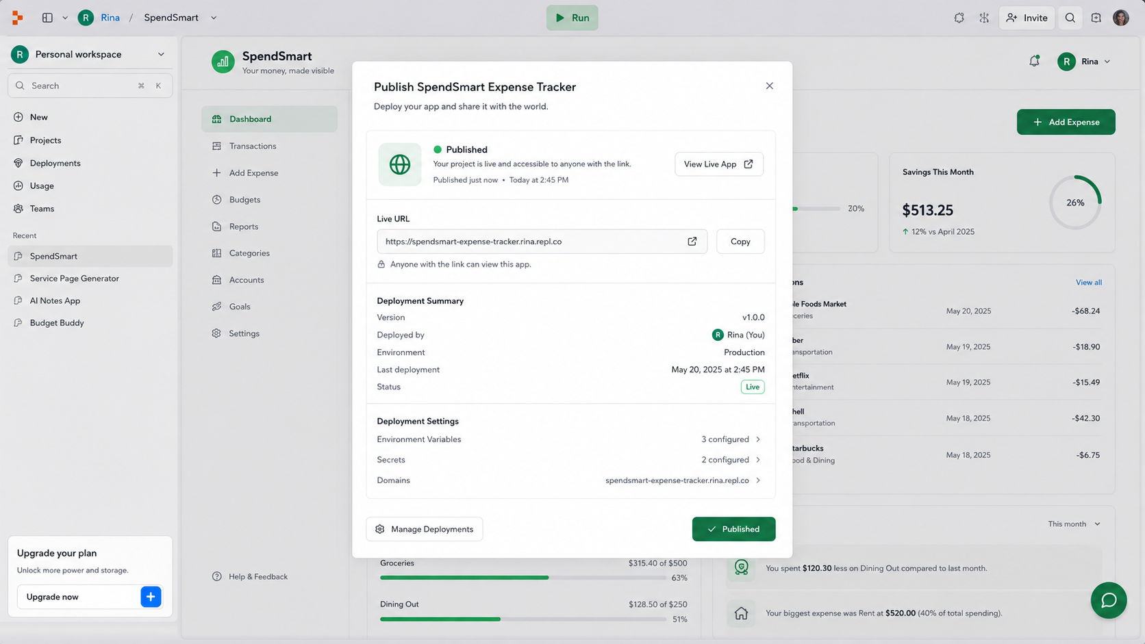The width and height of the screenshot is (1145, 644).
Task: Click the Usage icon in workspace sidebar
Action: point(18,185)
